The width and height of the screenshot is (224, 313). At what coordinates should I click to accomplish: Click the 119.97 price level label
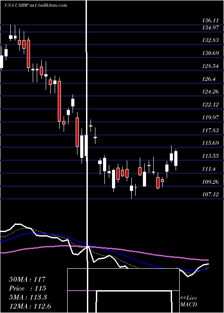tap(211, 117)
